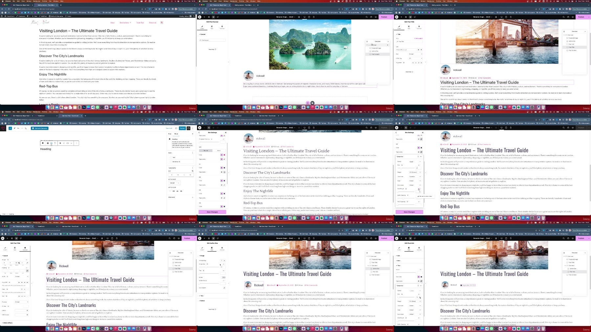Viewport: 591px width, 332px height.
Task: Click the blue Publish button in Gutenberg editor
Action: click(x=182, y=128)
